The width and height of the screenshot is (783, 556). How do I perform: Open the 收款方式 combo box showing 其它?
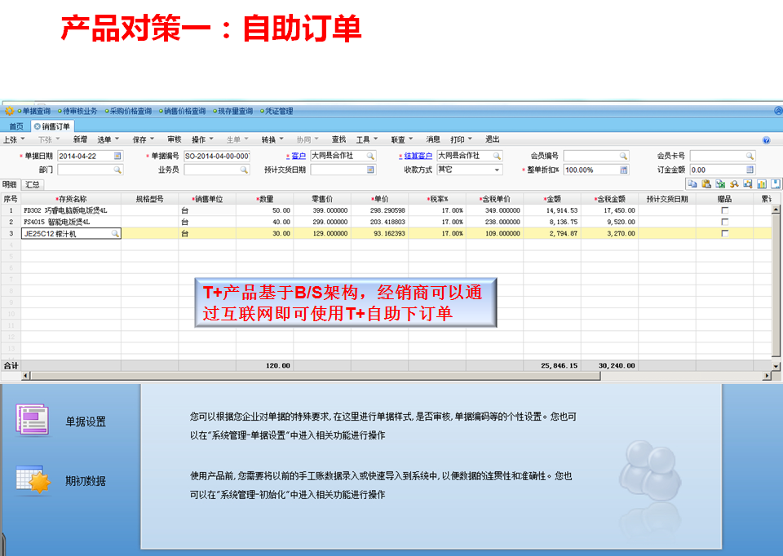(470, 170)
